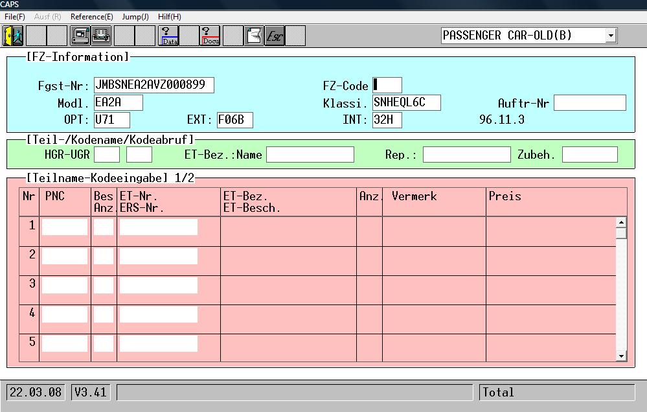Image resolution: width=647 pixels, height=412 pixels.
Task: Click the Fgst-Nr input field
Action: pos(154,86)
